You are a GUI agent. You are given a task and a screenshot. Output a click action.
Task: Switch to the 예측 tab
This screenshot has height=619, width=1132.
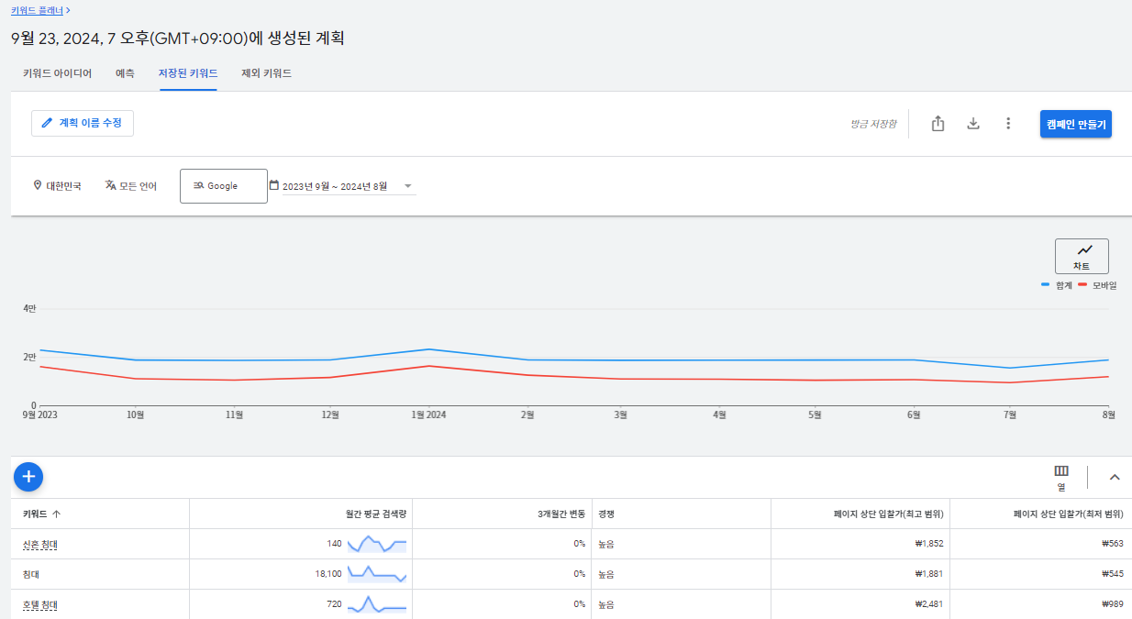pyautogui.click(x=126, y=73)
